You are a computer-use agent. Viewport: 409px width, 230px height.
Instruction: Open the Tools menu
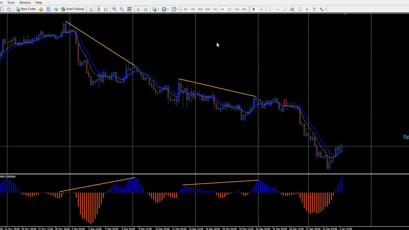click(11, 3)
